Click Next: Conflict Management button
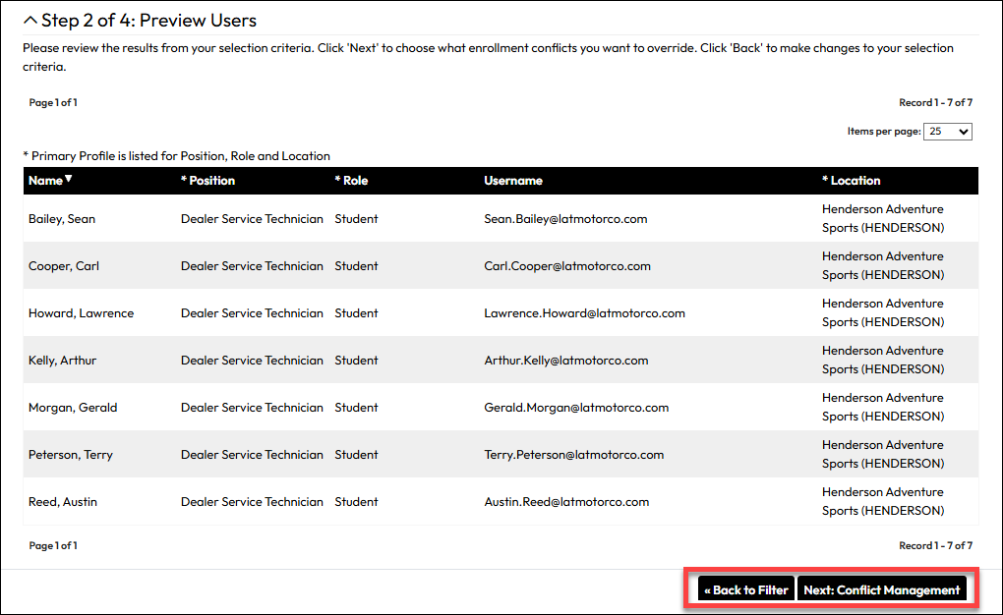1003x615 pixels. (x=881, y=590)
